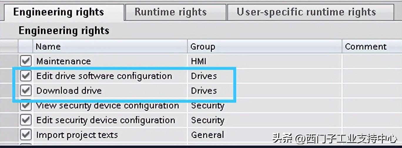Viewport: 402px width, 148px height.
Task: Click the HMI group cell
Action: pyautogui.click(x=199, y=61)
